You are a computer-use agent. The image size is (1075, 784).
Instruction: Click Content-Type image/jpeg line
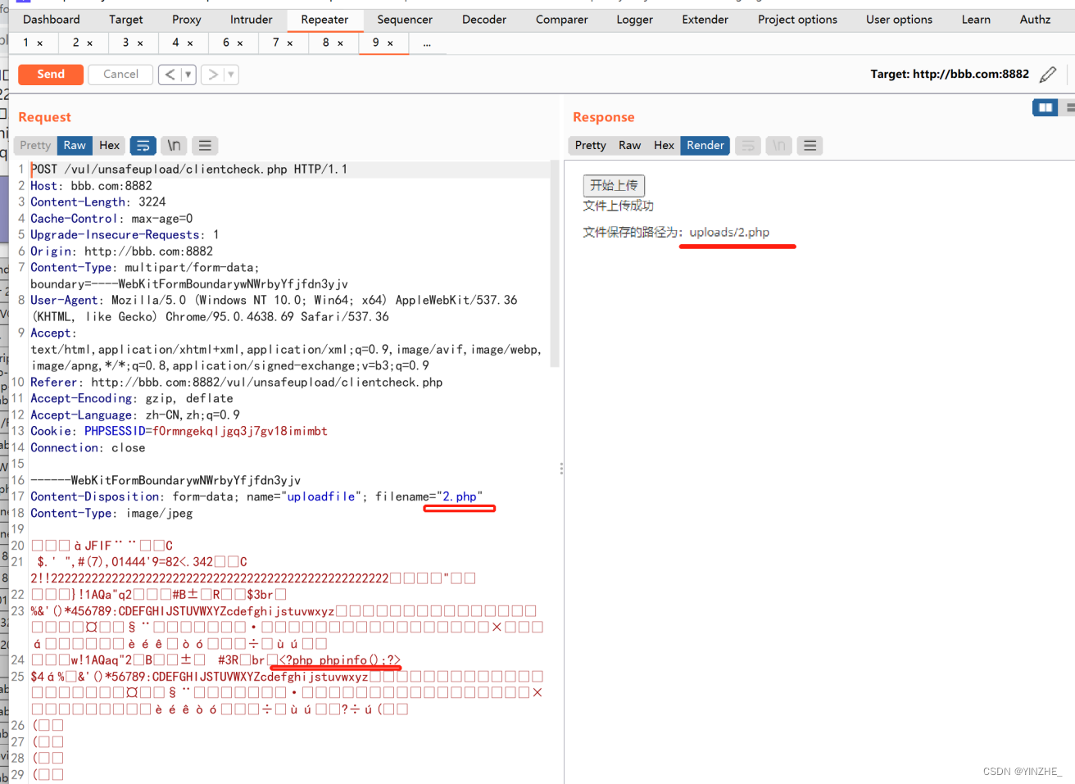(111, 513)
